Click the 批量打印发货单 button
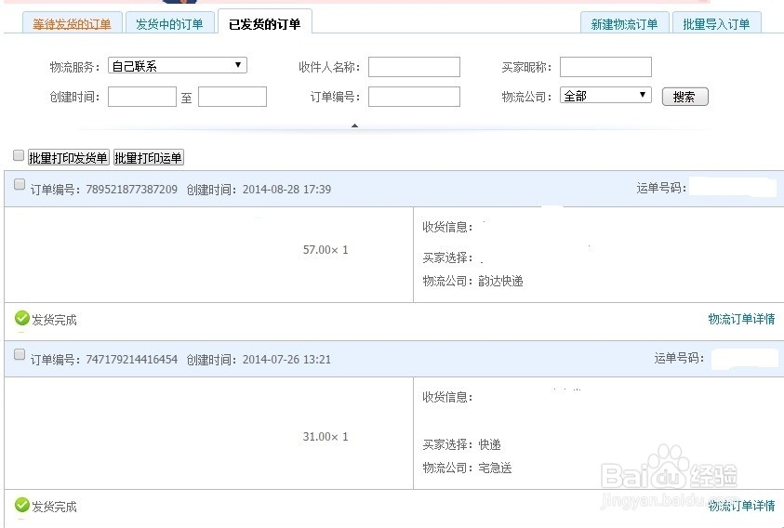The image size is (784, 528). click(68, 157)
